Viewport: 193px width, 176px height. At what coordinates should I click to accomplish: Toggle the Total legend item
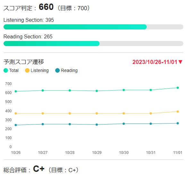point(11,70)
